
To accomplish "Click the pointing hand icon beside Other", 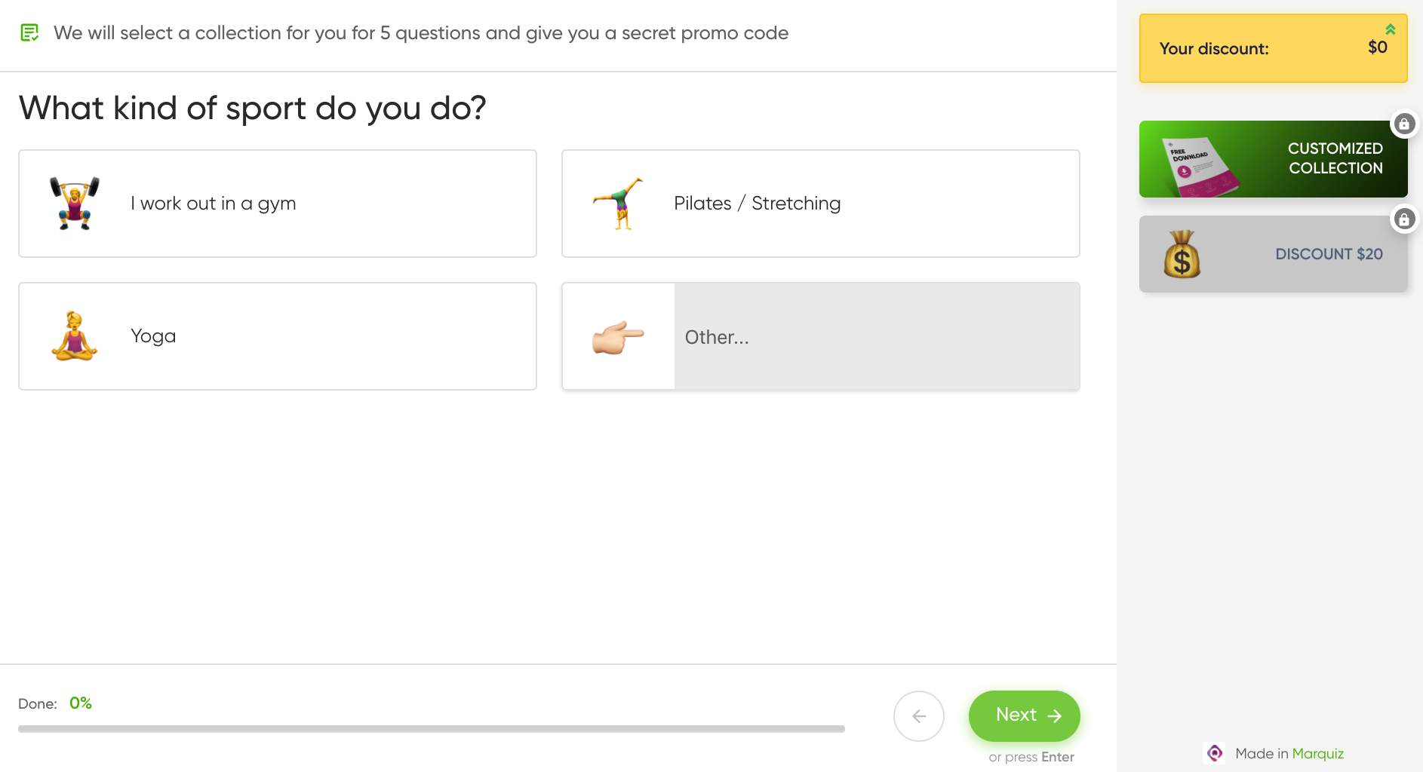I will tap(618, 337).
